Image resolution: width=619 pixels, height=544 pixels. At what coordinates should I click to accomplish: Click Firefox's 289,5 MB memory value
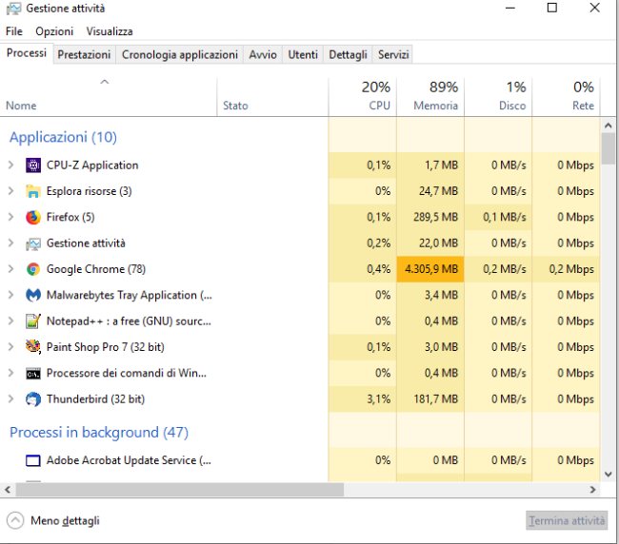tap(436, 217)
